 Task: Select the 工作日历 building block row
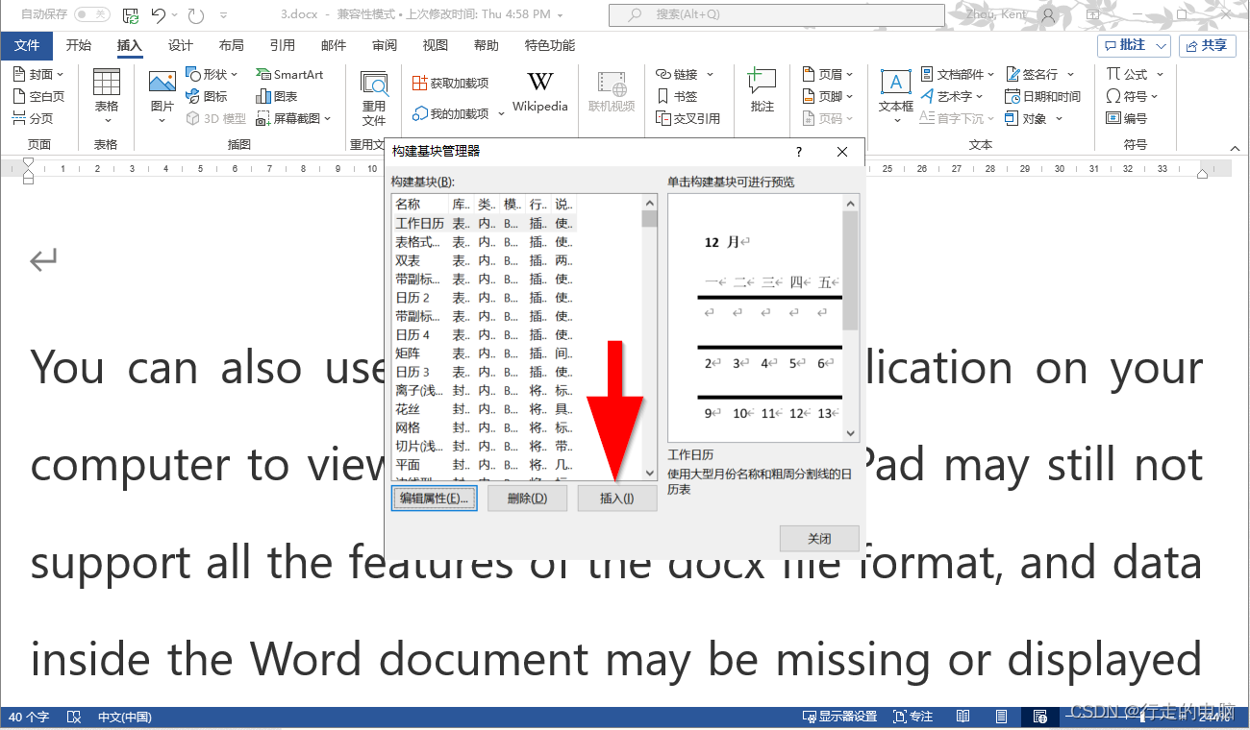pos(486,223)
